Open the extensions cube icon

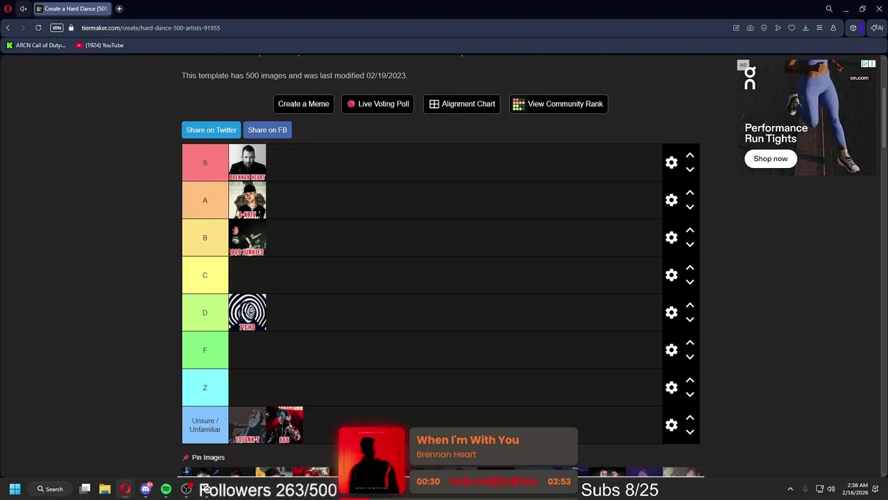853,28
